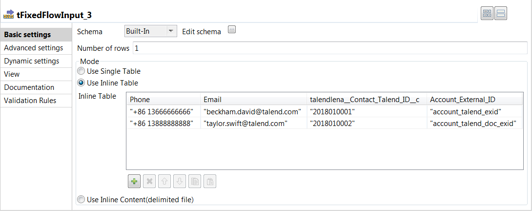Go to the Validation Rules tab

[30, 101]
